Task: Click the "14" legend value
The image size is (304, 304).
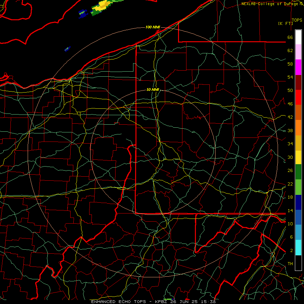Action: (x=290, y=210)
